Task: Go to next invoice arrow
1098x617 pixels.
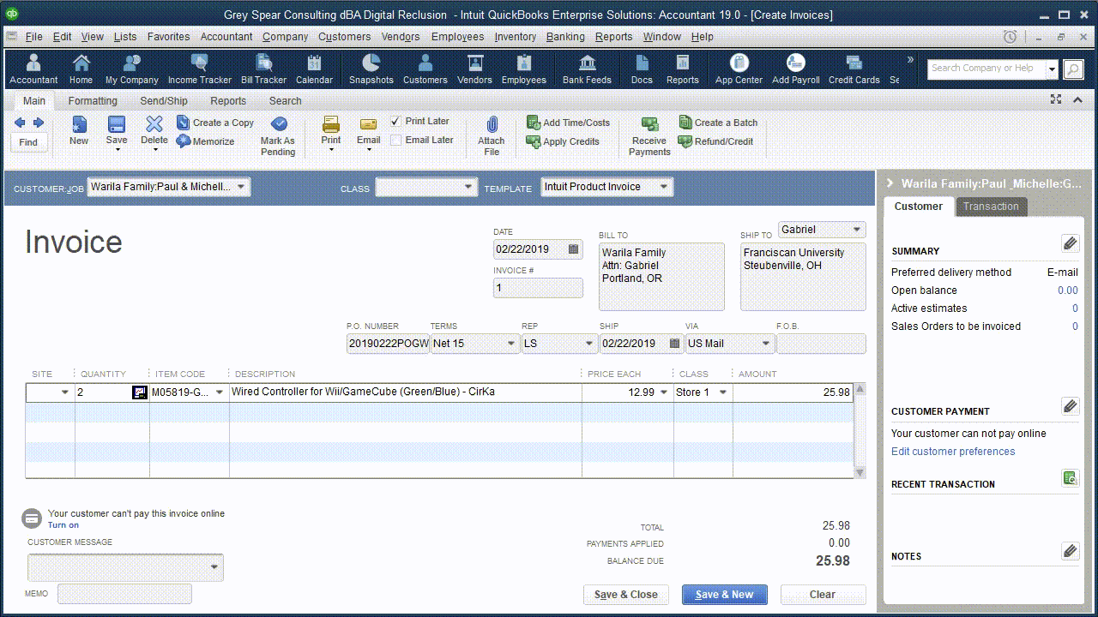Action: [x=38, y=123]
